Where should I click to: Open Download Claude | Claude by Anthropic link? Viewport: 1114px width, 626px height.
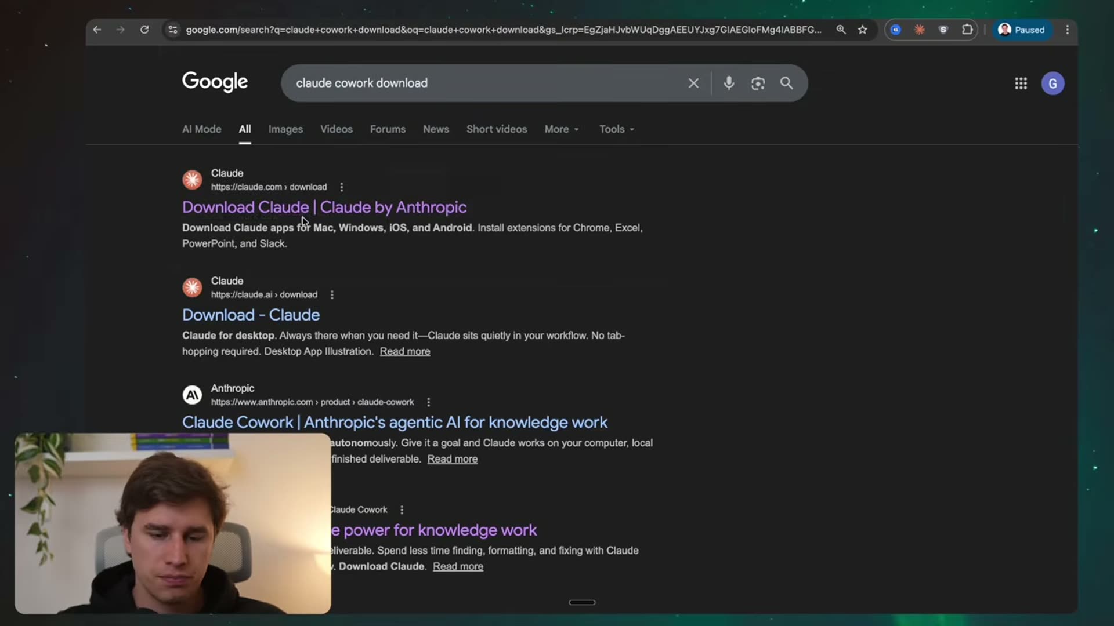point(324,207)
